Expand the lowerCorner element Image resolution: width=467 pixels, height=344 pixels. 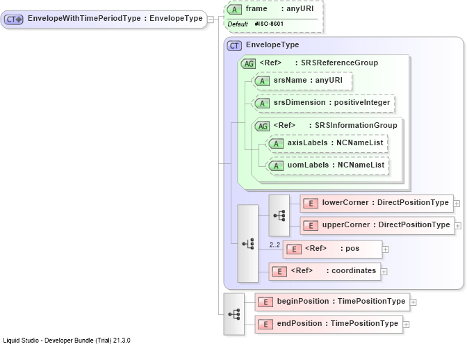tap(457, 204)
